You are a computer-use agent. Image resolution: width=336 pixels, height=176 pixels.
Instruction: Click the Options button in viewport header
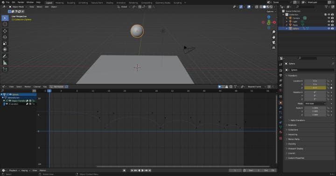coord(271,12)
